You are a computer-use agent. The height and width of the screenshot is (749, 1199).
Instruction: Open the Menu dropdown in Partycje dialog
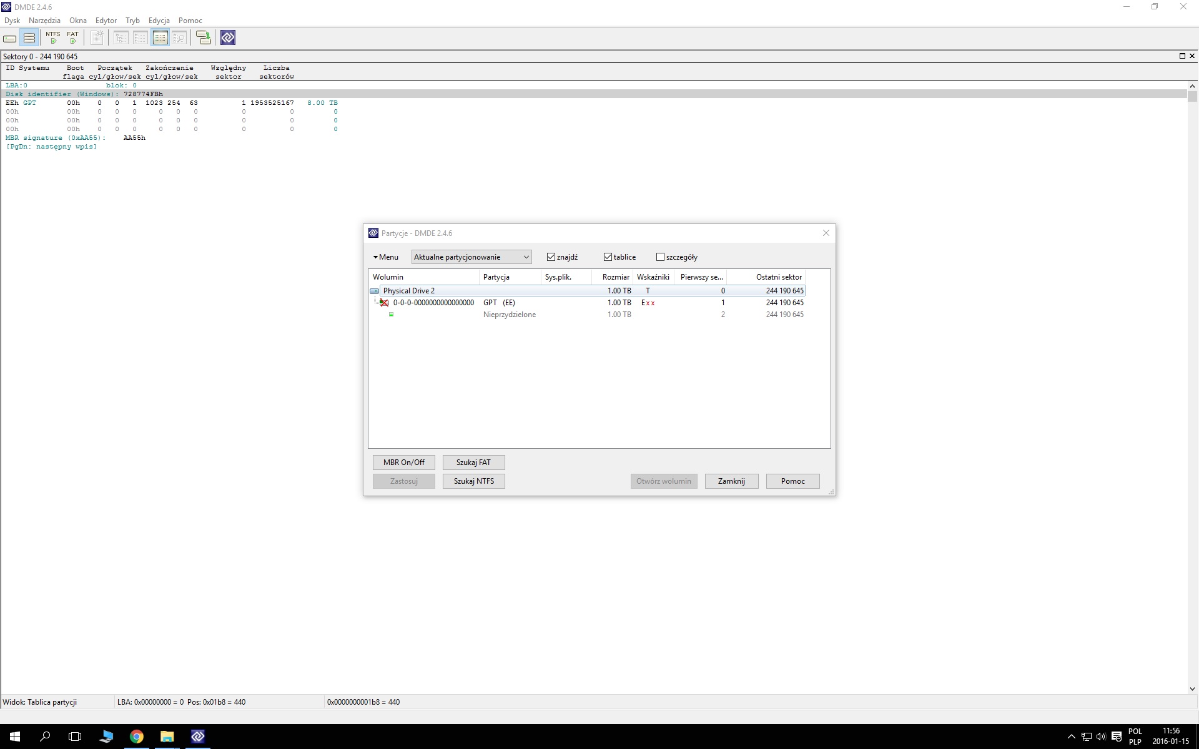(386, 257)
